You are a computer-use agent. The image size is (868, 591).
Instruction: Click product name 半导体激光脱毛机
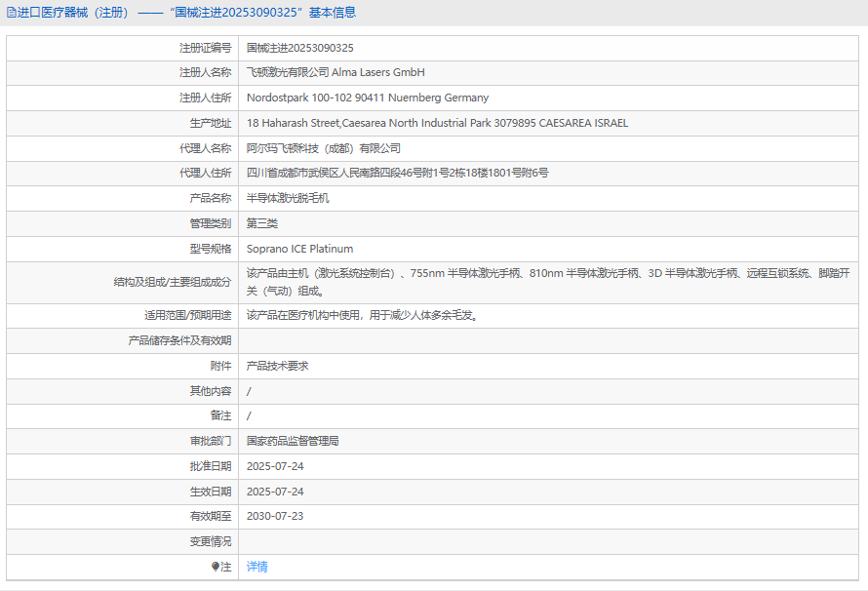click(288, 198)
